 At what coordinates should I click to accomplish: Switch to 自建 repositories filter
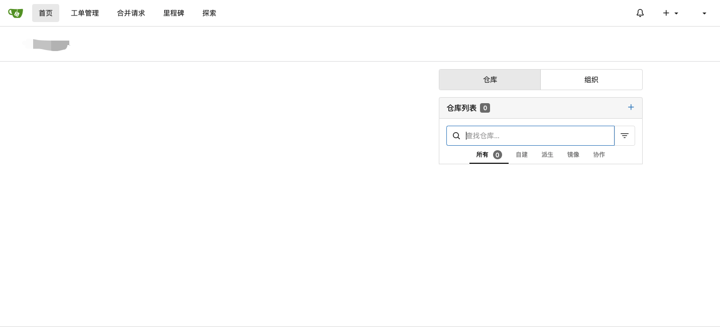click(522, 155)
